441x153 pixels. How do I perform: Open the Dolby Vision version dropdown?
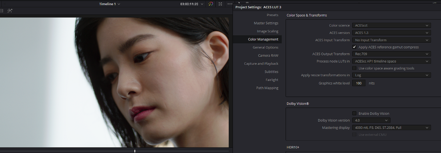[x=371, y=120]
